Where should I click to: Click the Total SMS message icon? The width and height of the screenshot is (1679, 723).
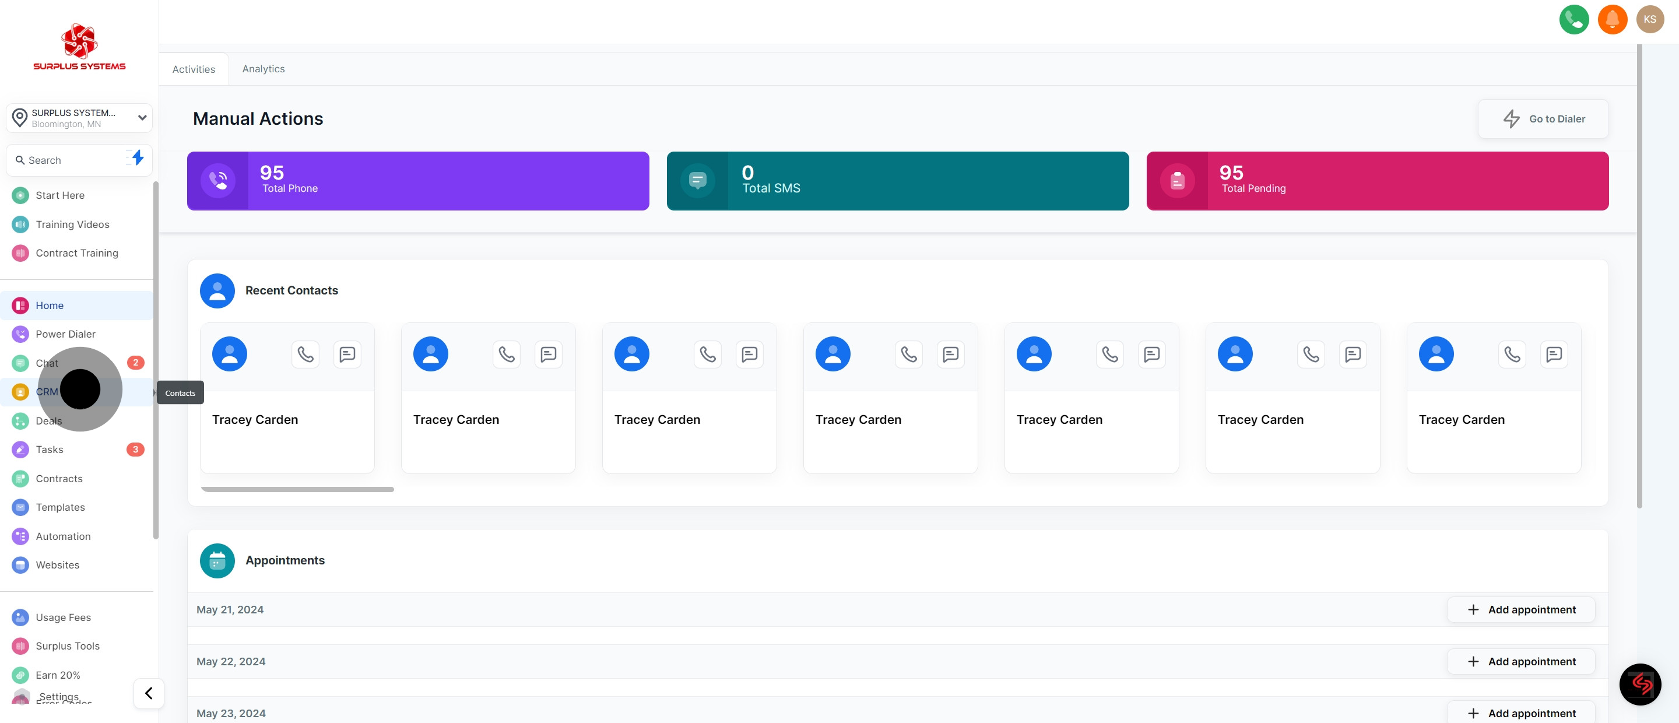click(697, 181)
